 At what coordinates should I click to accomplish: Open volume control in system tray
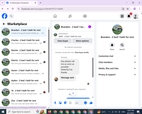[x=116, y=112]
